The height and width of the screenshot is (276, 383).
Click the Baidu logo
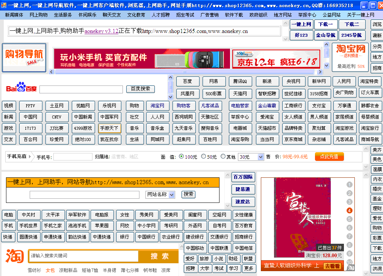point(21,88)
